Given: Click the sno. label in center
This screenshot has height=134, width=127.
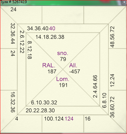Looking at the screenshot, I should click(63, 53).
